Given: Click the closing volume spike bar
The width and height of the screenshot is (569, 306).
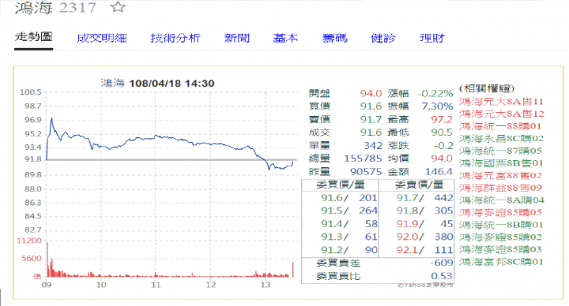Looking at the screenshot, I should (293, 270).
